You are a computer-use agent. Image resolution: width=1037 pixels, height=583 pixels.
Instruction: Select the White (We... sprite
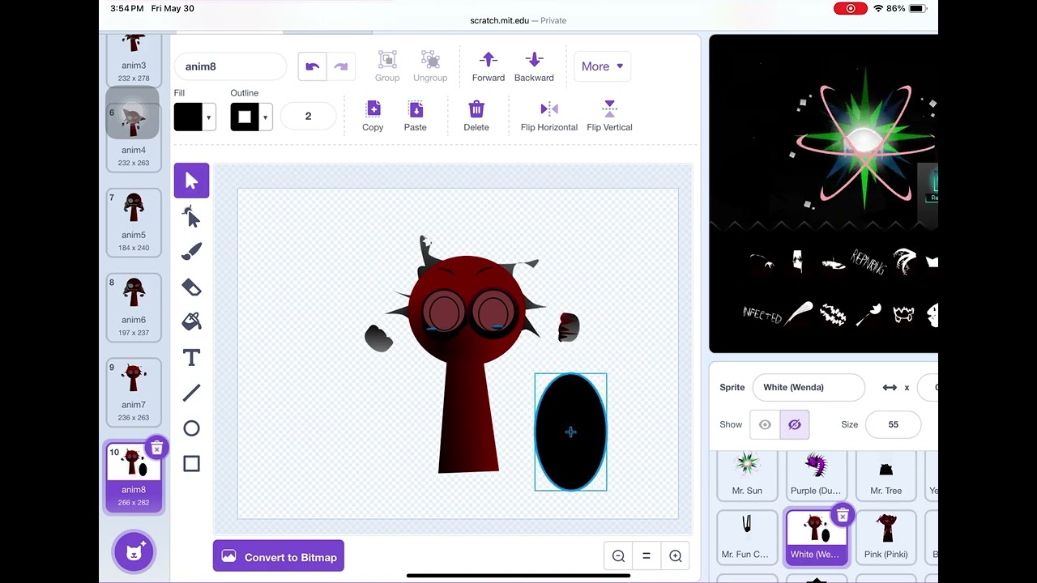coord(816,538)
